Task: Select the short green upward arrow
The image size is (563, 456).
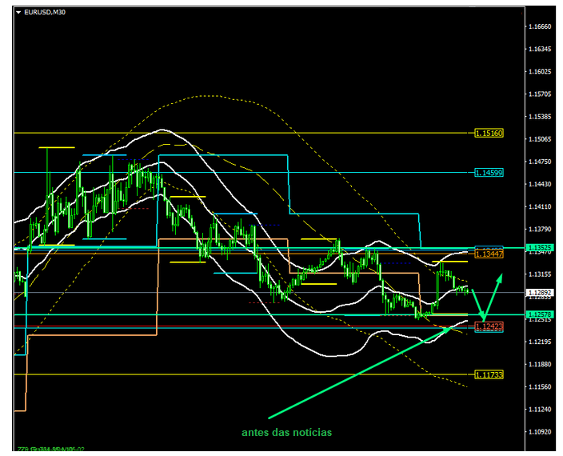Action: click(x=495, y=292)
